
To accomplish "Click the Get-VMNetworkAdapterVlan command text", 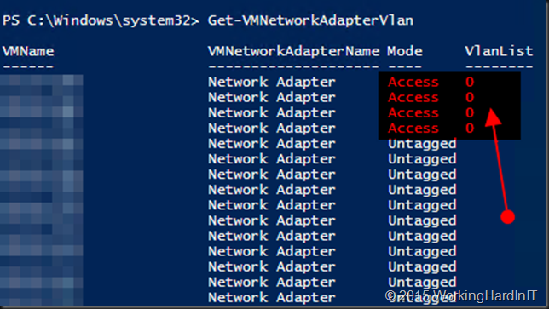I will click(310, 20).
